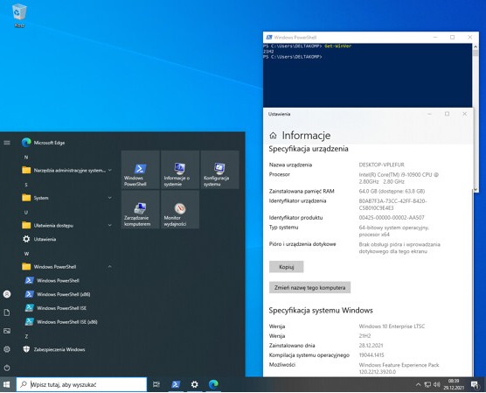The image size is (486, 393).
Task: Launch Windows PowerShell ISE entry
Action: click(x=61, y=308)
